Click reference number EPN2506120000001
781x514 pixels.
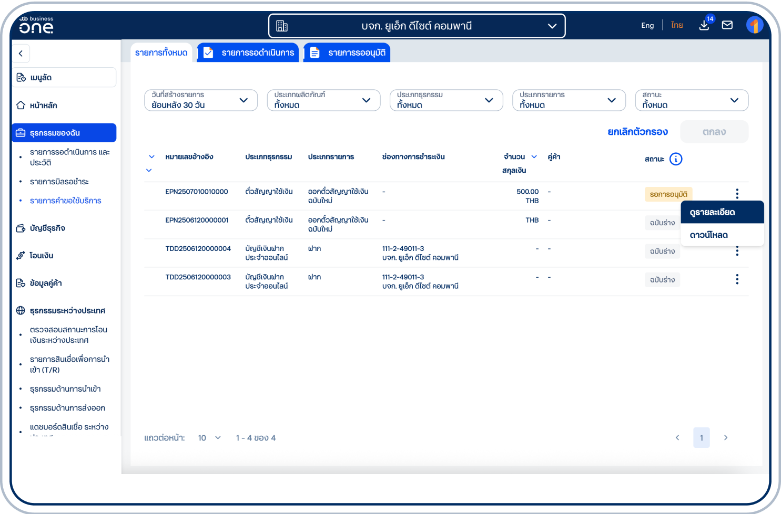197,220
